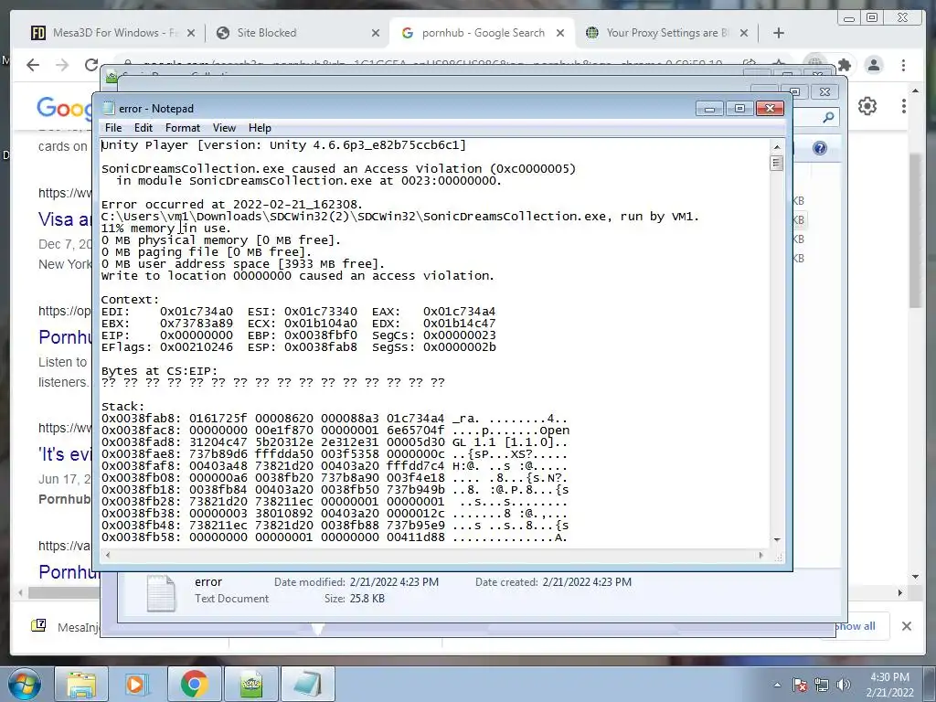The image size is (936, 702).
Task: Open Notepad File menu
Action: pyautogui.click(x=113, y=128)
